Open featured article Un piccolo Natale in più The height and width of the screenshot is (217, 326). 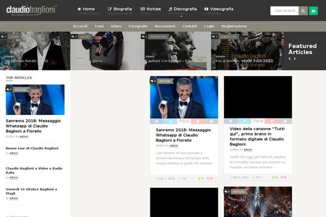(x=26, y=61)
